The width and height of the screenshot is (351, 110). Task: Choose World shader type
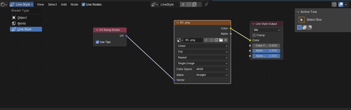click(x=26, y=24)
